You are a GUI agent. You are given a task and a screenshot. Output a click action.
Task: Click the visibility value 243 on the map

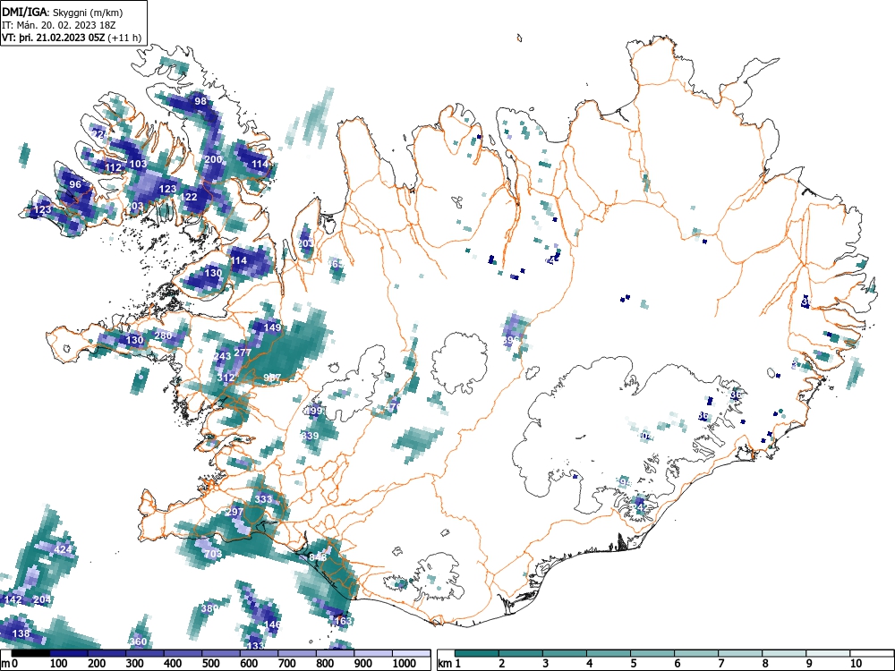point(222,356)
